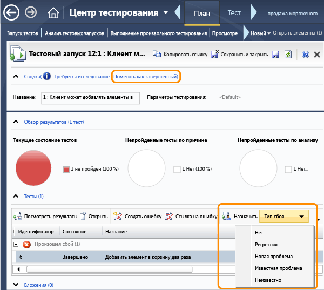Viewport: 324px width, 290px height.
Task: Click the red pie chart of test states
Action: click(33, 168)
